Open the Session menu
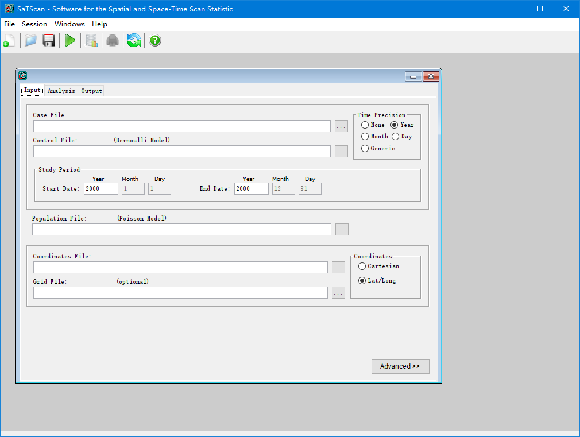580x437 pixels. [x=34, y=24]
